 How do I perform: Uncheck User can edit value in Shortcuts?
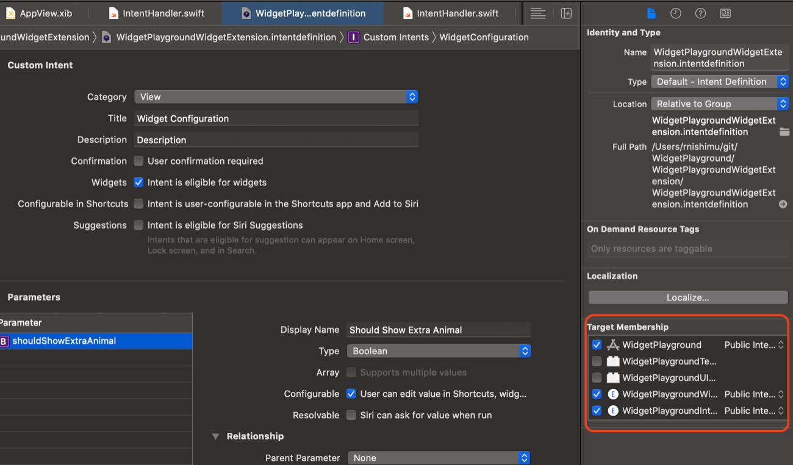pyautogui.click(x=351, y=394)
